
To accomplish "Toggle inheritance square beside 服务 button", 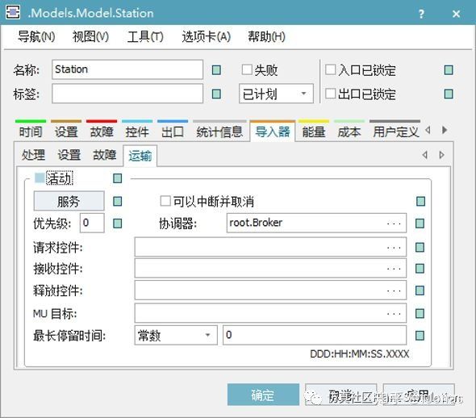I will 118,201.
